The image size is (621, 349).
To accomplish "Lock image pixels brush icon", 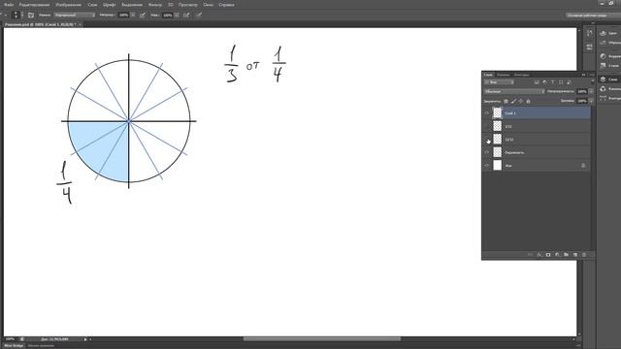I will [x=513, y=101].
